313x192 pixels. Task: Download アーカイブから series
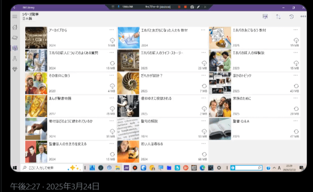point(113,40)
